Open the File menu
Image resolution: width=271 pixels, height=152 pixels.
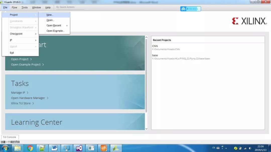coord(5,8)
